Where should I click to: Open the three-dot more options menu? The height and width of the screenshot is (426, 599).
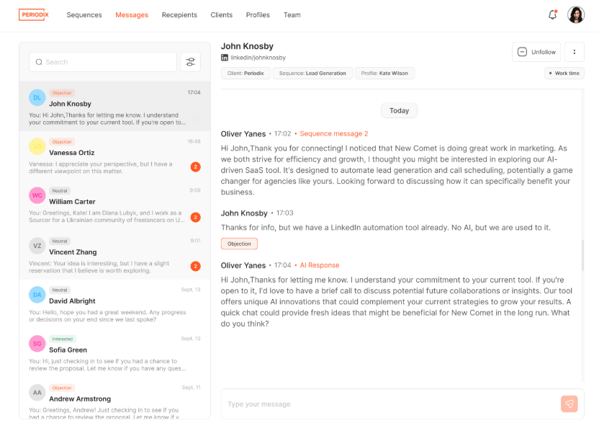click(x=575, y=52)
